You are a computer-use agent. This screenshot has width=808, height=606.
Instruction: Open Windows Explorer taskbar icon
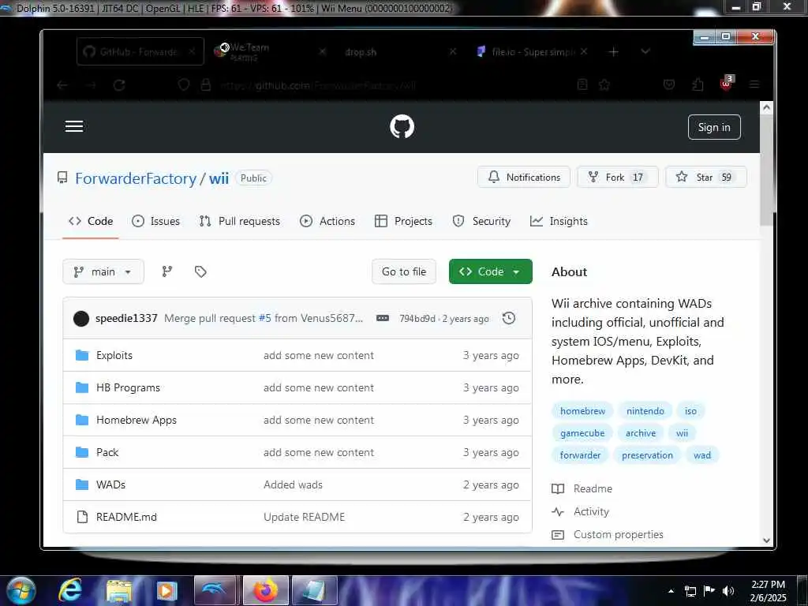118,591
